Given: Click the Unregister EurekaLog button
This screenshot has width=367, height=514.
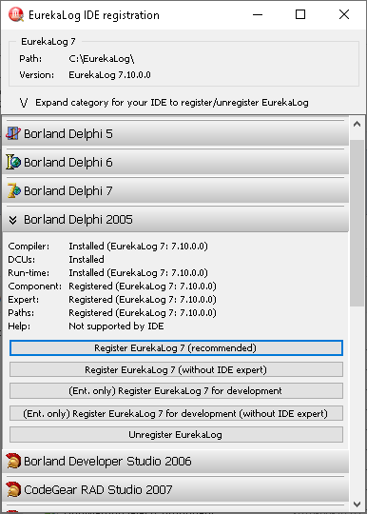Looking at the screenshot, I should [x=176, y=434].
